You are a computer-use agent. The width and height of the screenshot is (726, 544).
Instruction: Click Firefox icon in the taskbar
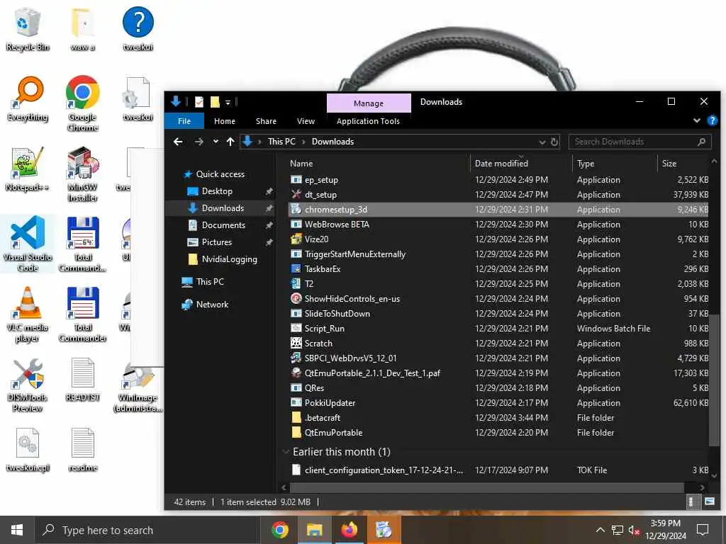tap(349, 530)
